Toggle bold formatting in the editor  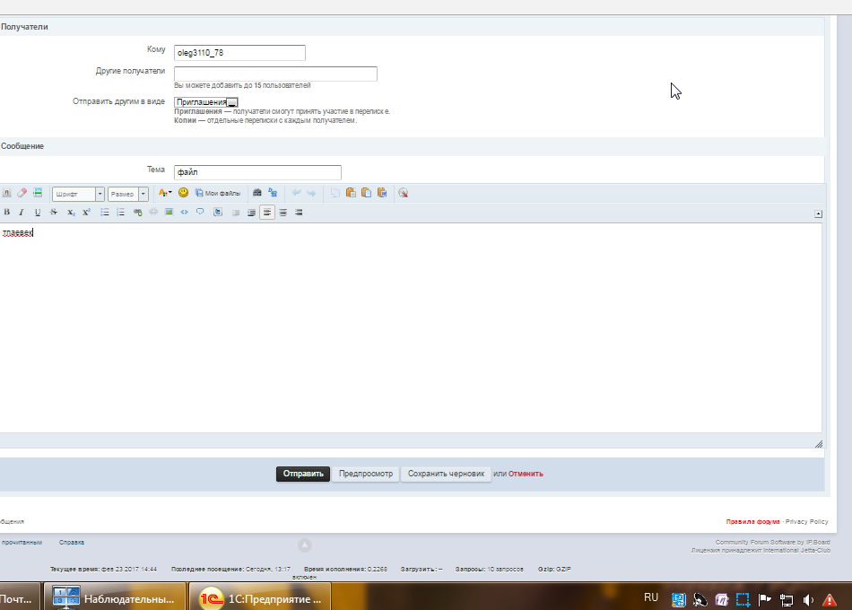[x=7, y=213]
